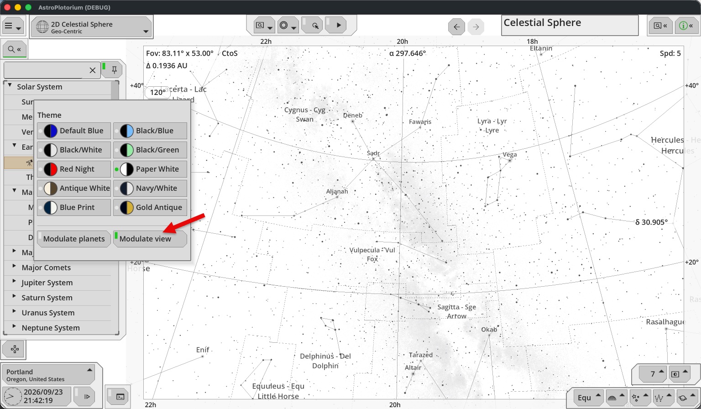The image size is (701, 409).
Task: Expand the Jupiter System tree node
Action: click(x=14, y=281)
